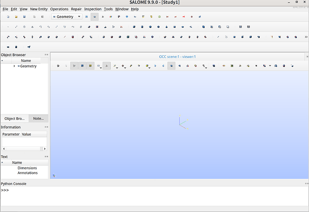Viewport: 309px width, 212px height.
Task: Create a Disk primitive
Action: [x=182, y=27]
